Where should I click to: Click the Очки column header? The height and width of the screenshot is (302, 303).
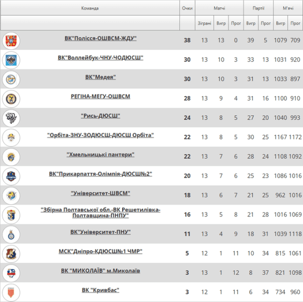pos(188,9)
